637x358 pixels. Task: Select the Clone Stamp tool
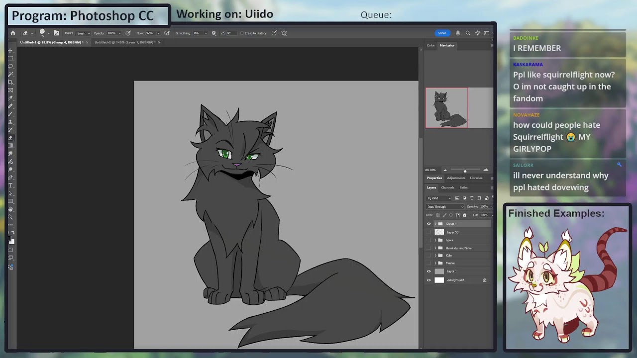point(10,122)
